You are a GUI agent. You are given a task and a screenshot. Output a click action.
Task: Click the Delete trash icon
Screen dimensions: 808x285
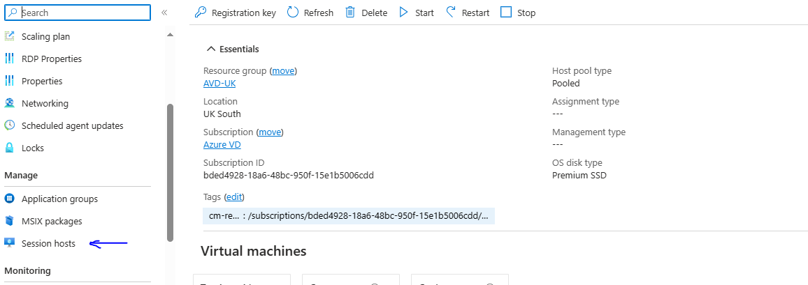click(350, 13)
